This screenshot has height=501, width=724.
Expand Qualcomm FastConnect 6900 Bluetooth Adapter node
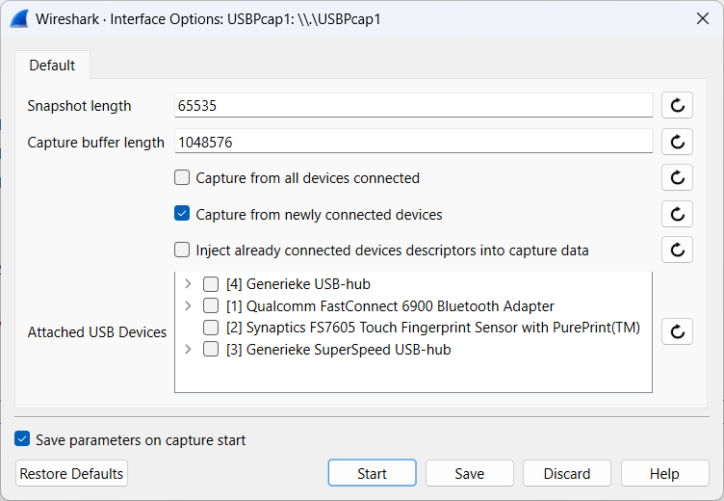coord(187,306)
